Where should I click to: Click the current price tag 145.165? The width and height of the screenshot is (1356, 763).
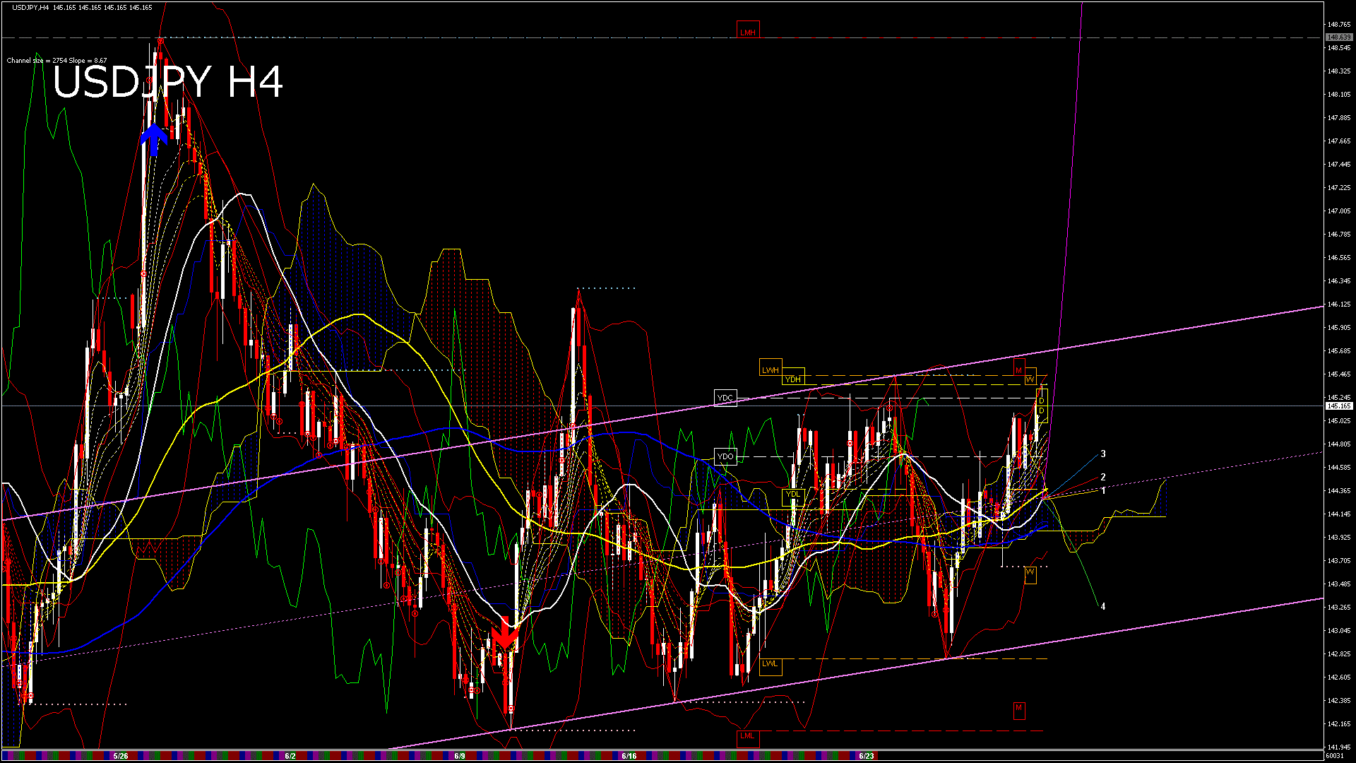[x=1338, y=406]
